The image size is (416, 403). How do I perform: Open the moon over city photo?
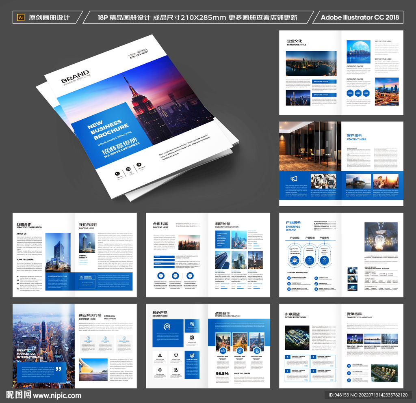[x=358, y=52]
